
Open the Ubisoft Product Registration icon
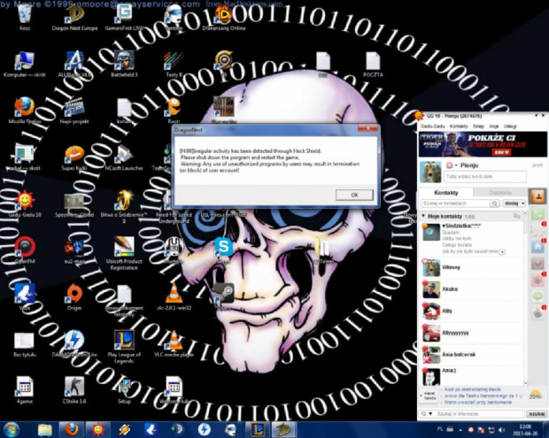tap(124, 253)
